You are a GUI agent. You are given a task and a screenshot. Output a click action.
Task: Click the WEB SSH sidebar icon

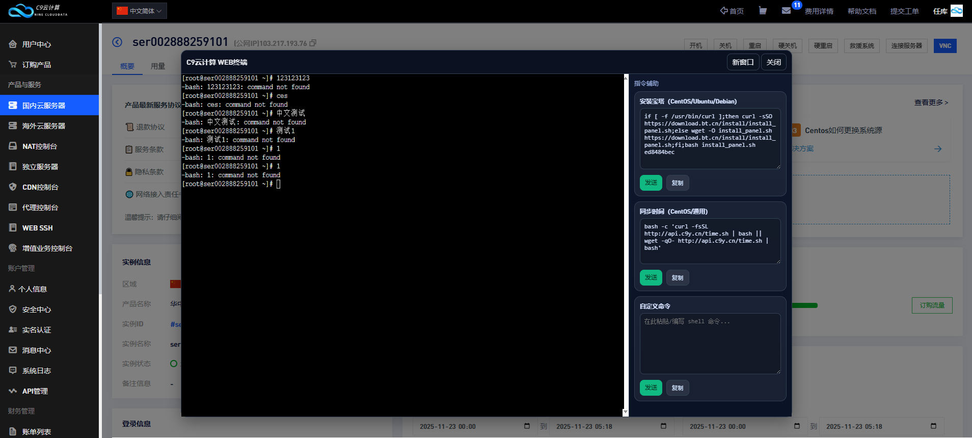coord(13,227)
